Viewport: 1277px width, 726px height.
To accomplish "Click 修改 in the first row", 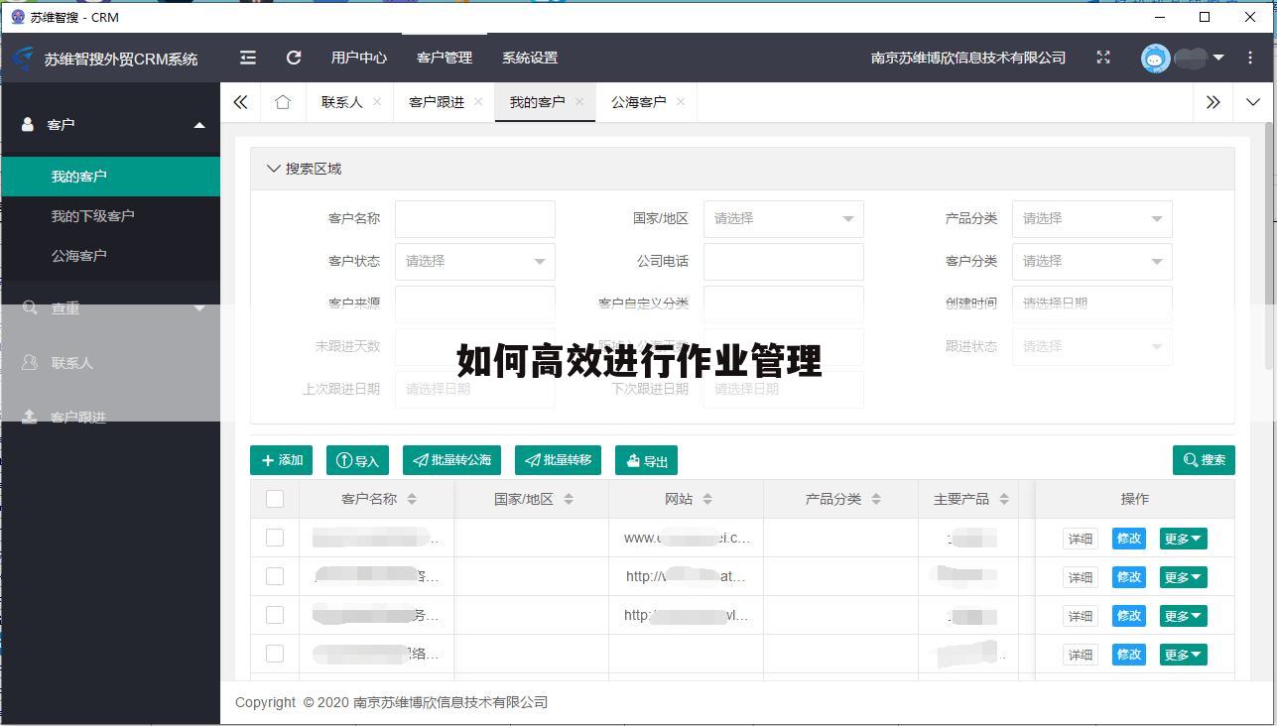I will [x=1129, y=539].
